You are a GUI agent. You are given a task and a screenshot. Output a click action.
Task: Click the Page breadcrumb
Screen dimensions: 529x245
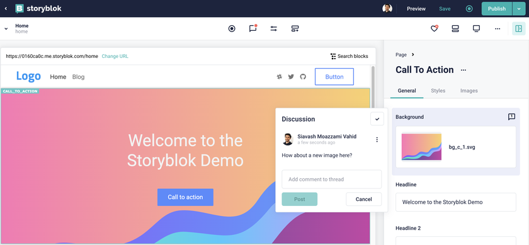(401, 55)
